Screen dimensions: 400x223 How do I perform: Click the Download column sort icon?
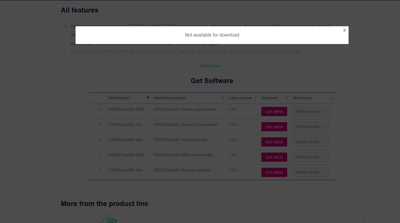[x=287, y=98]
